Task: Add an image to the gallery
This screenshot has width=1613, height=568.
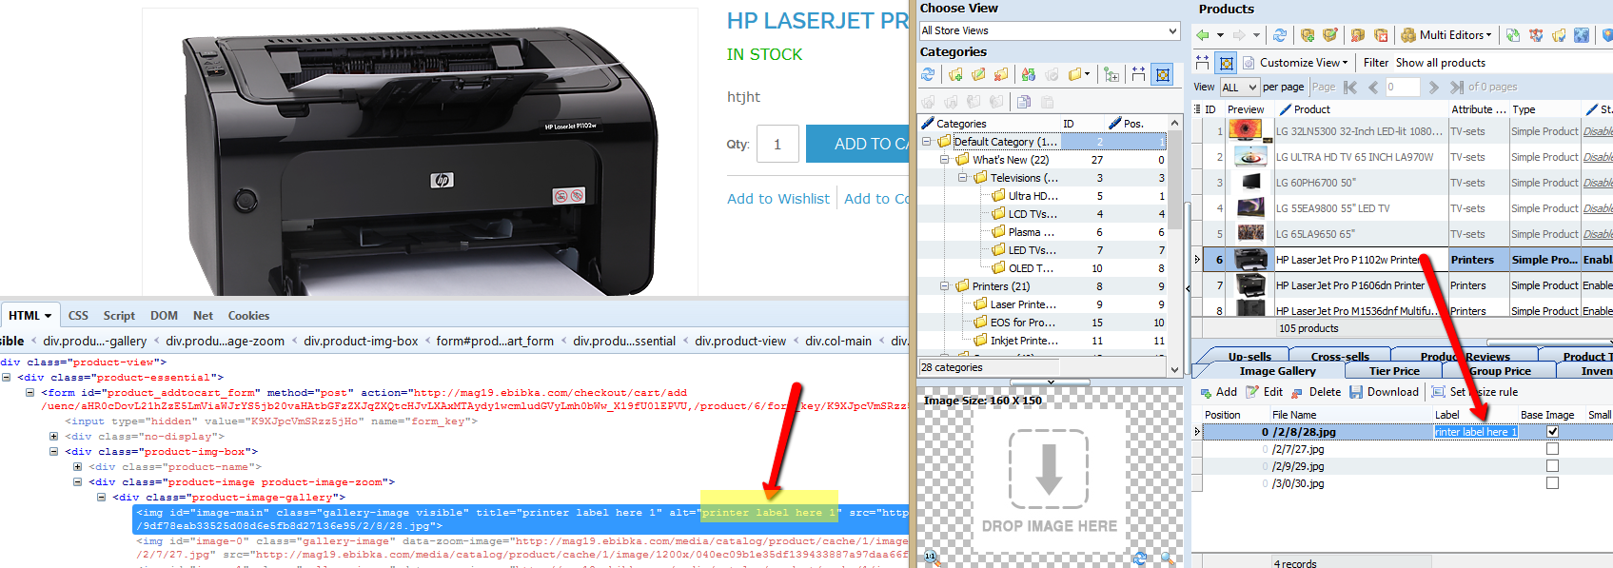Action: click(1218, 392)
